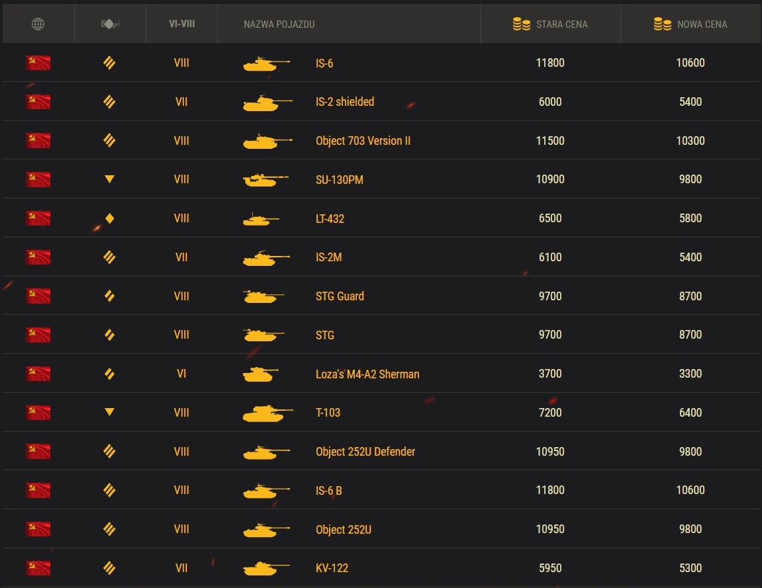Click the old price 11500 for Object 703
The image size is (762, 588).
click(x=550, y=141)
